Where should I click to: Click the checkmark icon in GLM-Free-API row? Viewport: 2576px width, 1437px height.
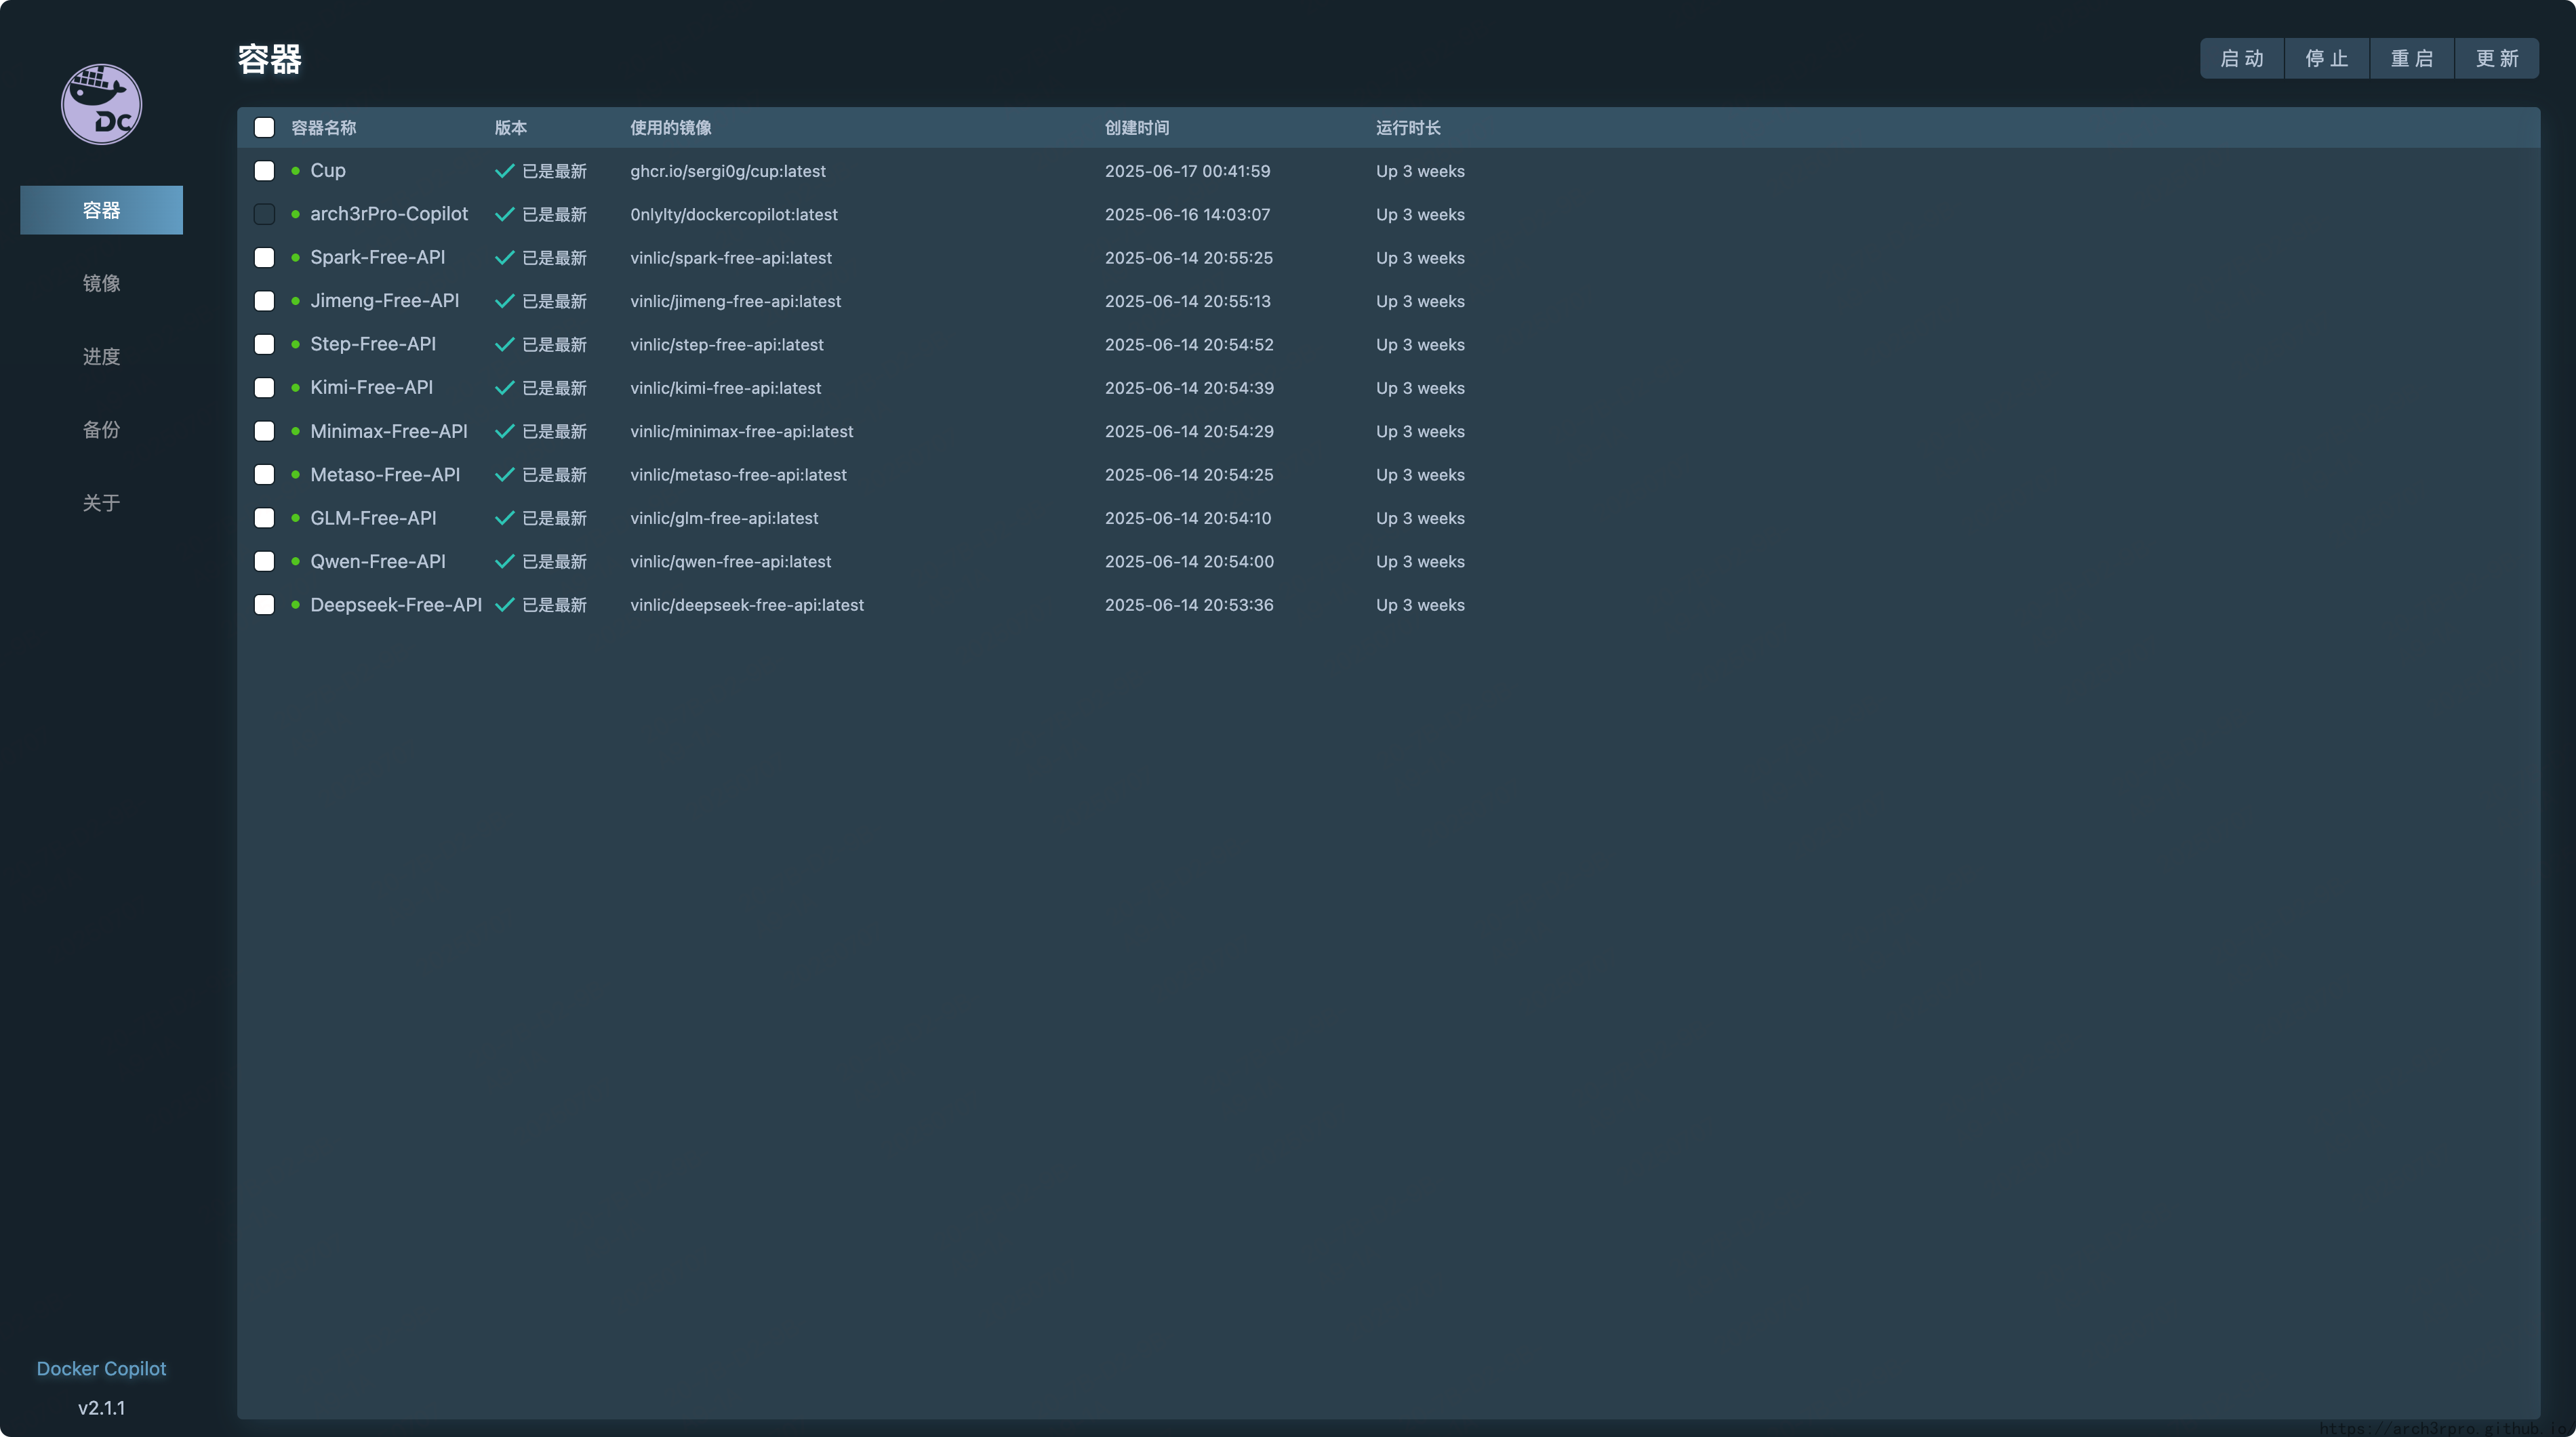point(504,518)
